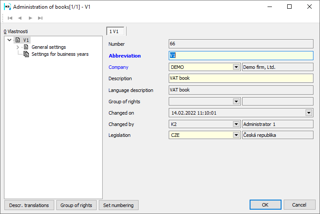Go to first record navigation arrow
Image resolution: width=320 pixels, height=214 pixels.
click(10, 18)
